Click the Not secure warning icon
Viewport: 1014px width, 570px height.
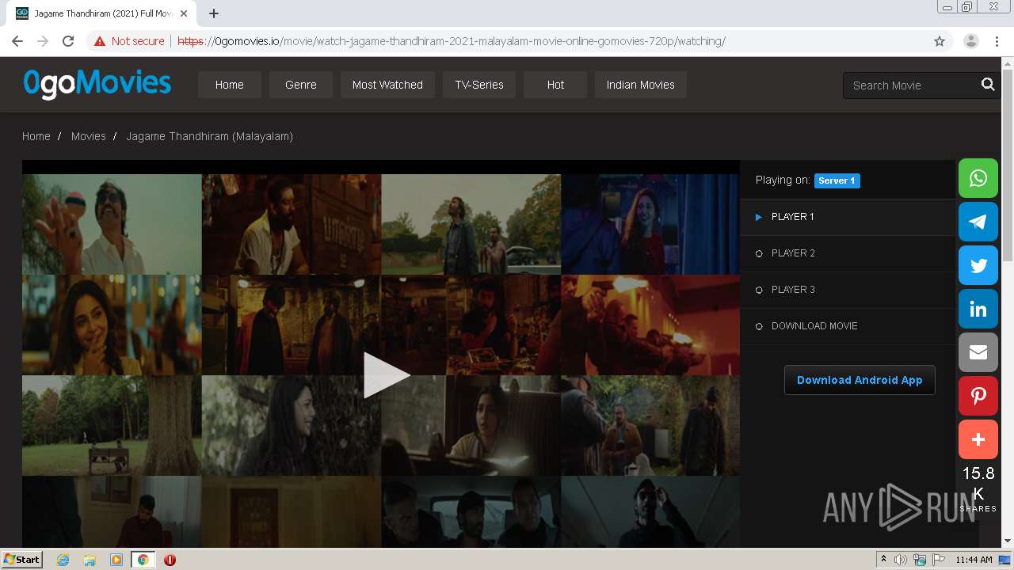coord(100,41)
